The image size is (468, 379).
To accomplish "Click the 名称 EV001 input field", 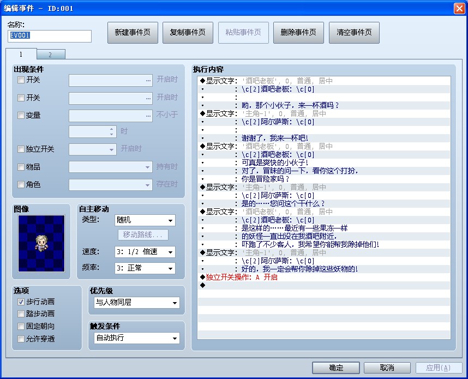I will [50, 36].
